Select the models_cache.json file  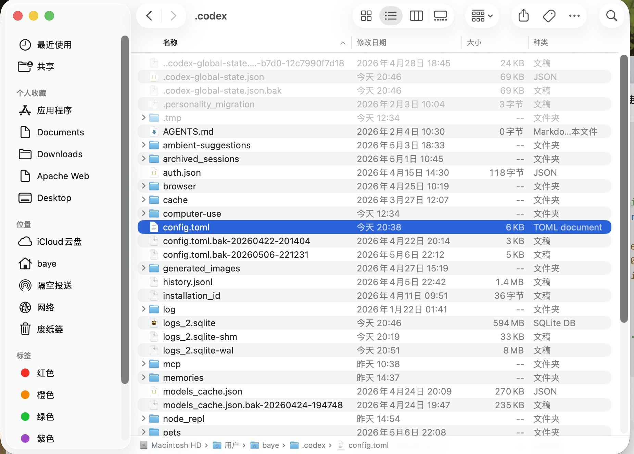[375, 391]
